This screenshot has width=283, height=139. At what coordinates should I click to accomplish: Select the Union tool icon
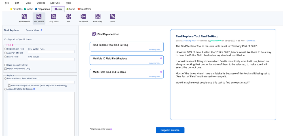click(113, 17)
